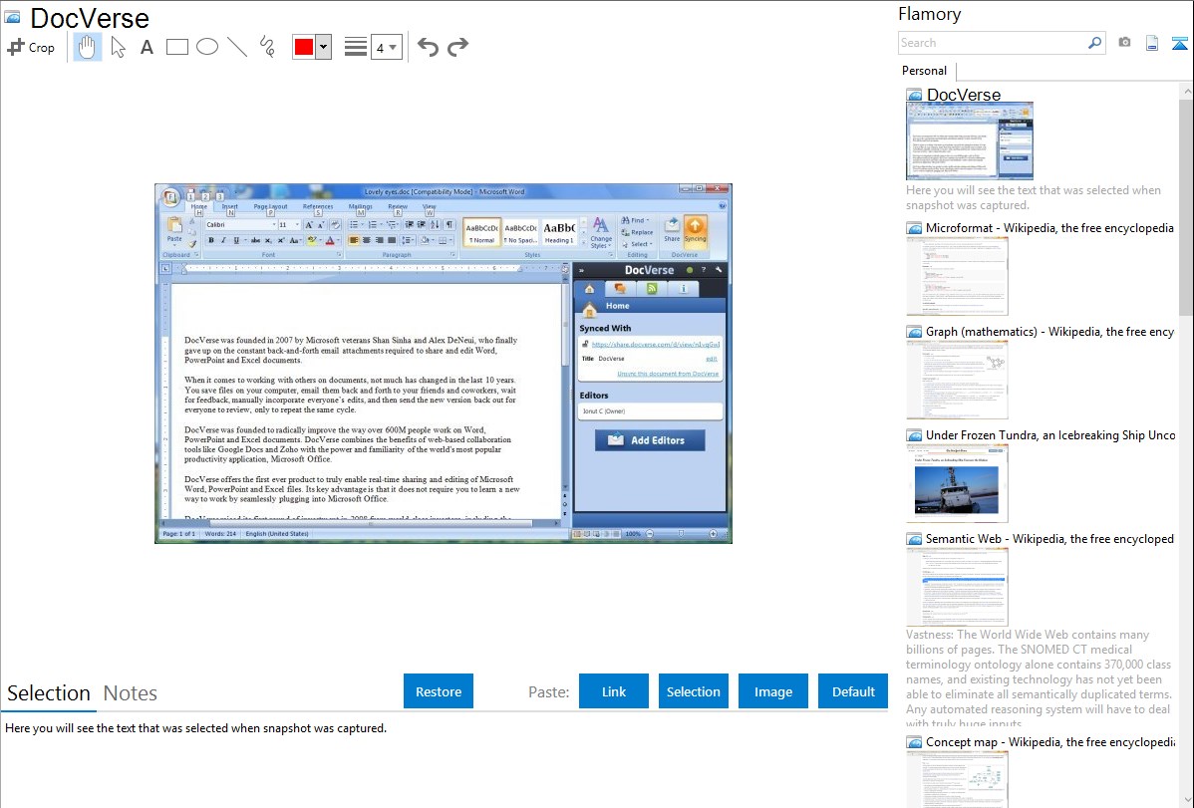This screenshot has width=1194, height=808.
Task: Open the share.docverse.com link
Action: click(656, 344)
